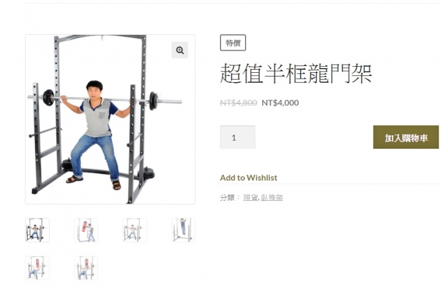Viewport: 441px width, 295px height.
Task: Open the main squat rack product photo
Action: pos(110,119)
